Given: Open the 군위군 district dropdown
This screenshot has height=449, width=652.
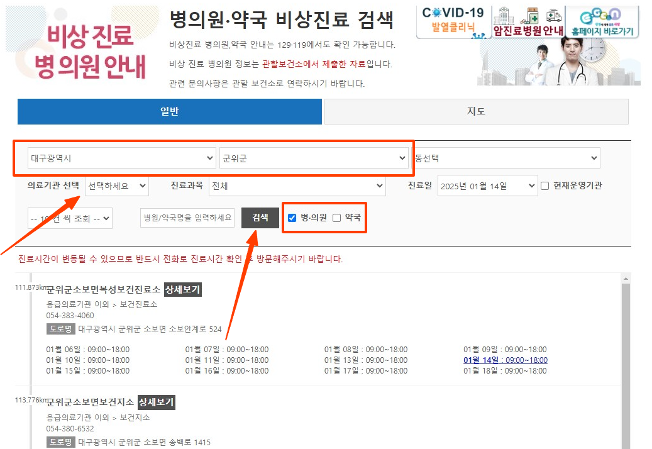Looking at the screenshot, I should pos(314,157).
